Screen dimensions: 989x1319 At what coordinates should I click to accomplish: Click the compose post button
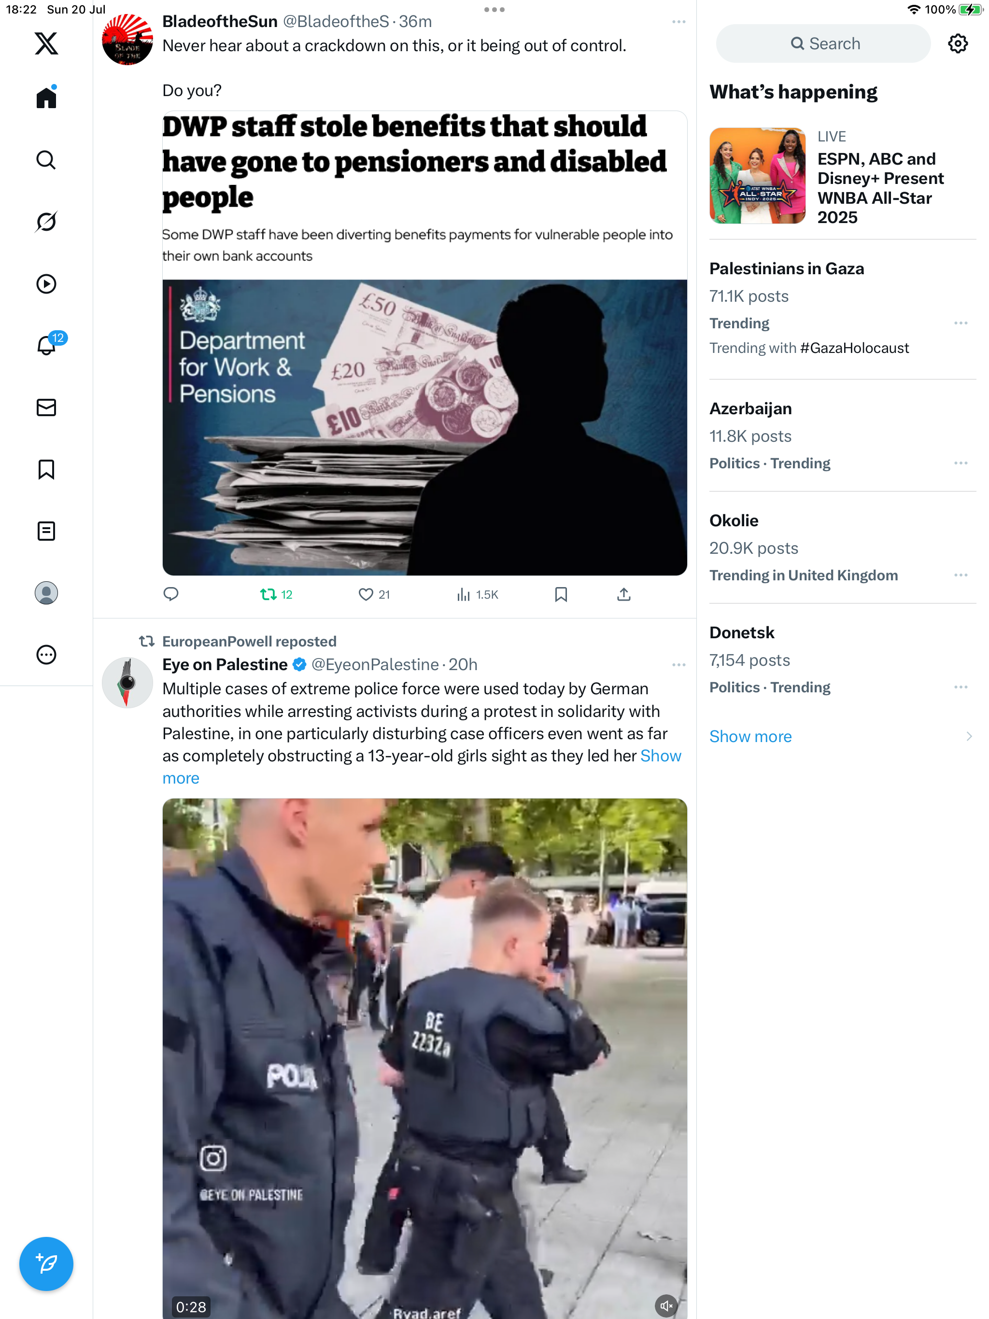pyautogui.click(x=46, y=1263)
